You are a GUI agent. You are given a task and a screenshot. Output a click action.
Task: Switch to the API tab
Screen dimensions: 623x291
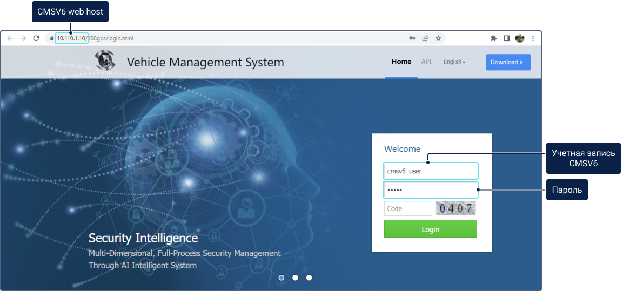[426, 62]
